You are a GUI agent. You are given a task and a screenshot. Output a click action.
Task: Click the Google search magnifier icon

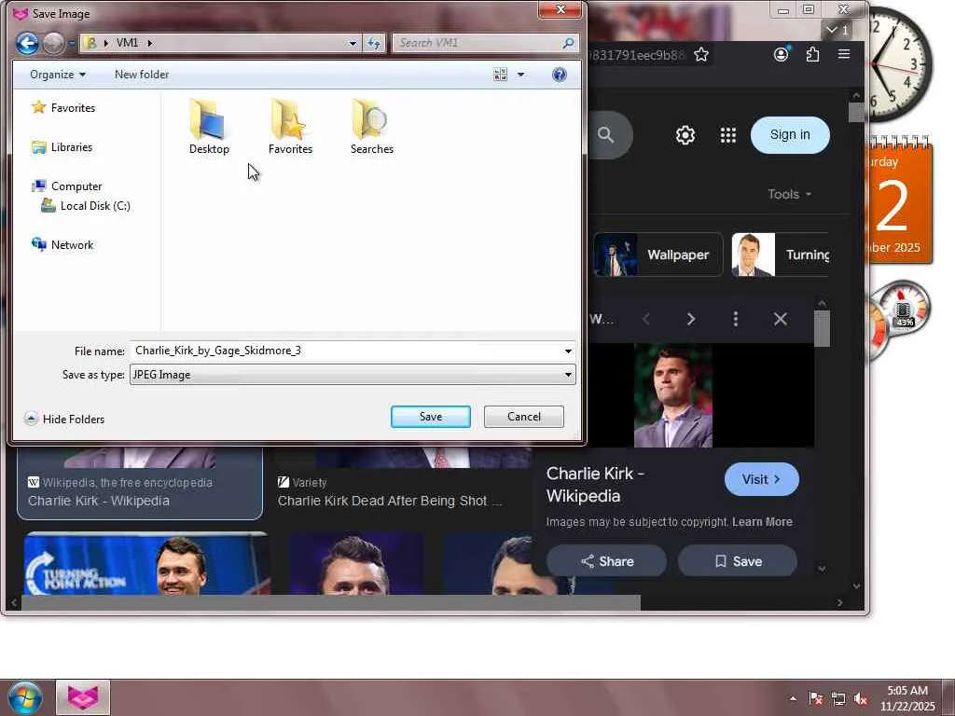[605, 134]
